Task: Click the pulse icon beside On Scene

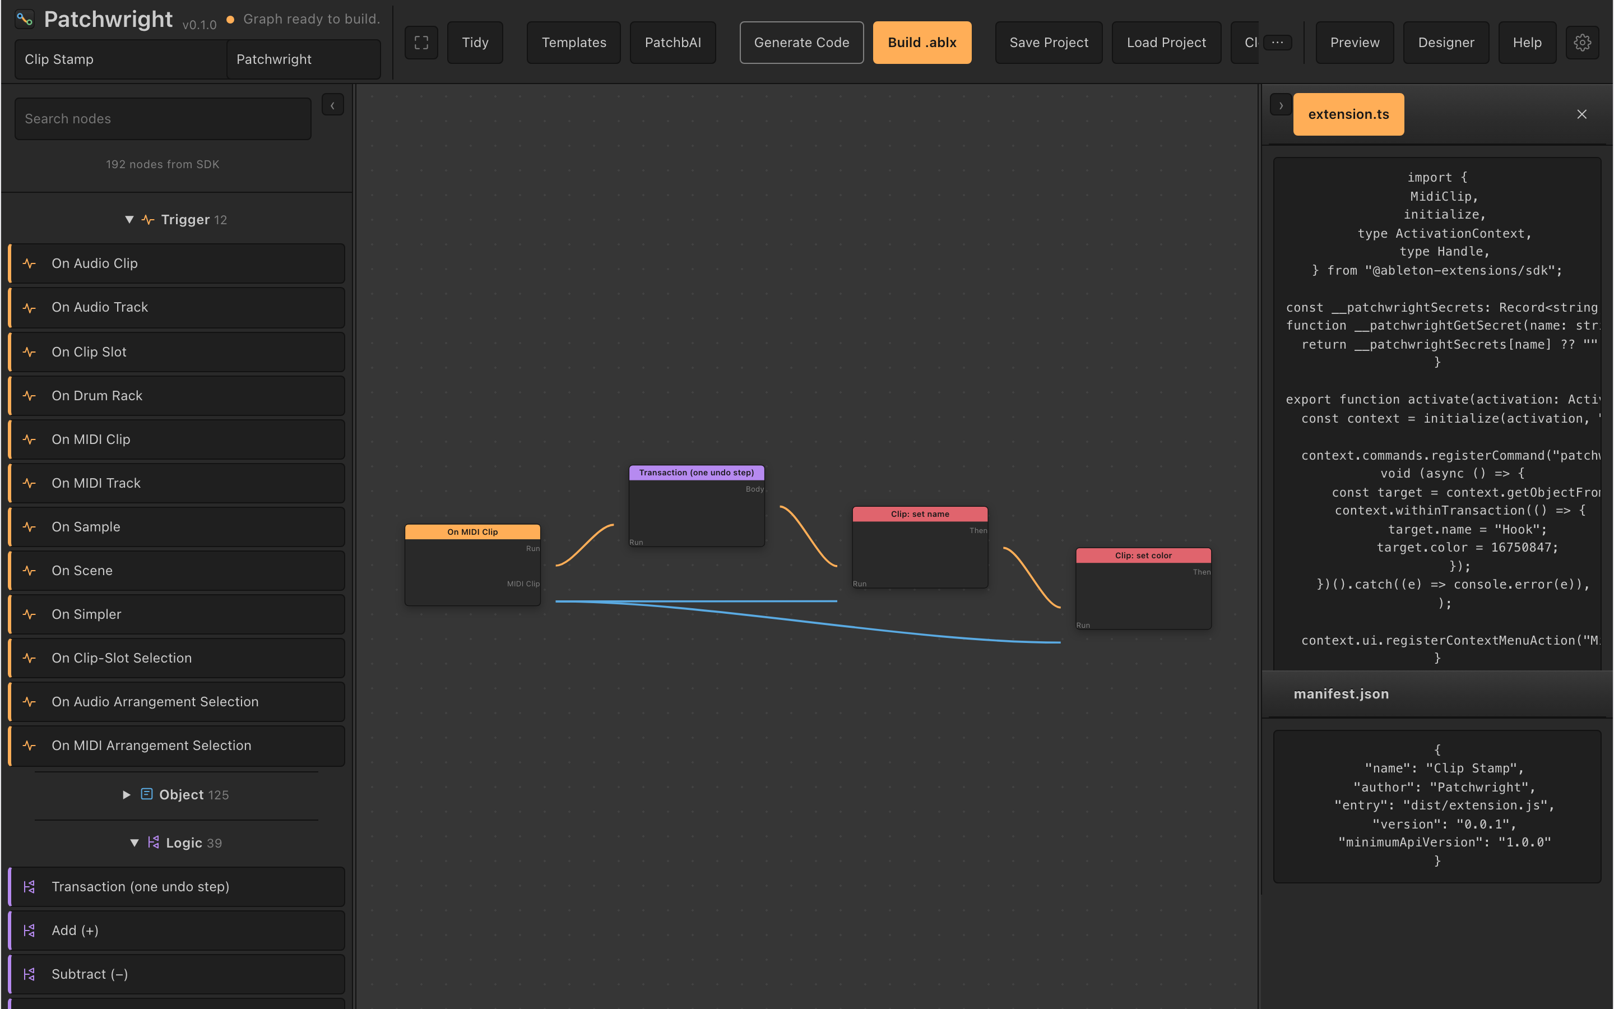Action: pyautogui.click(x=29, y=571)
